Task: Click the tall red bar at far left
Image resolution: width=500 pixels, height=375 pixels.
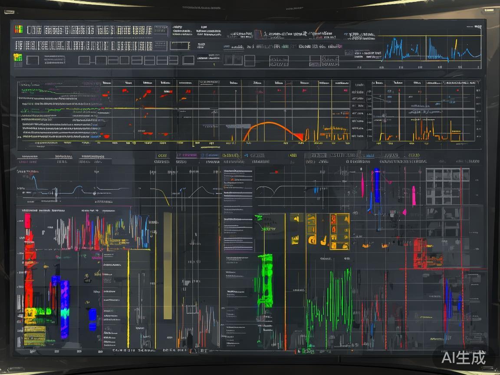Action: [x=29, y=260]
